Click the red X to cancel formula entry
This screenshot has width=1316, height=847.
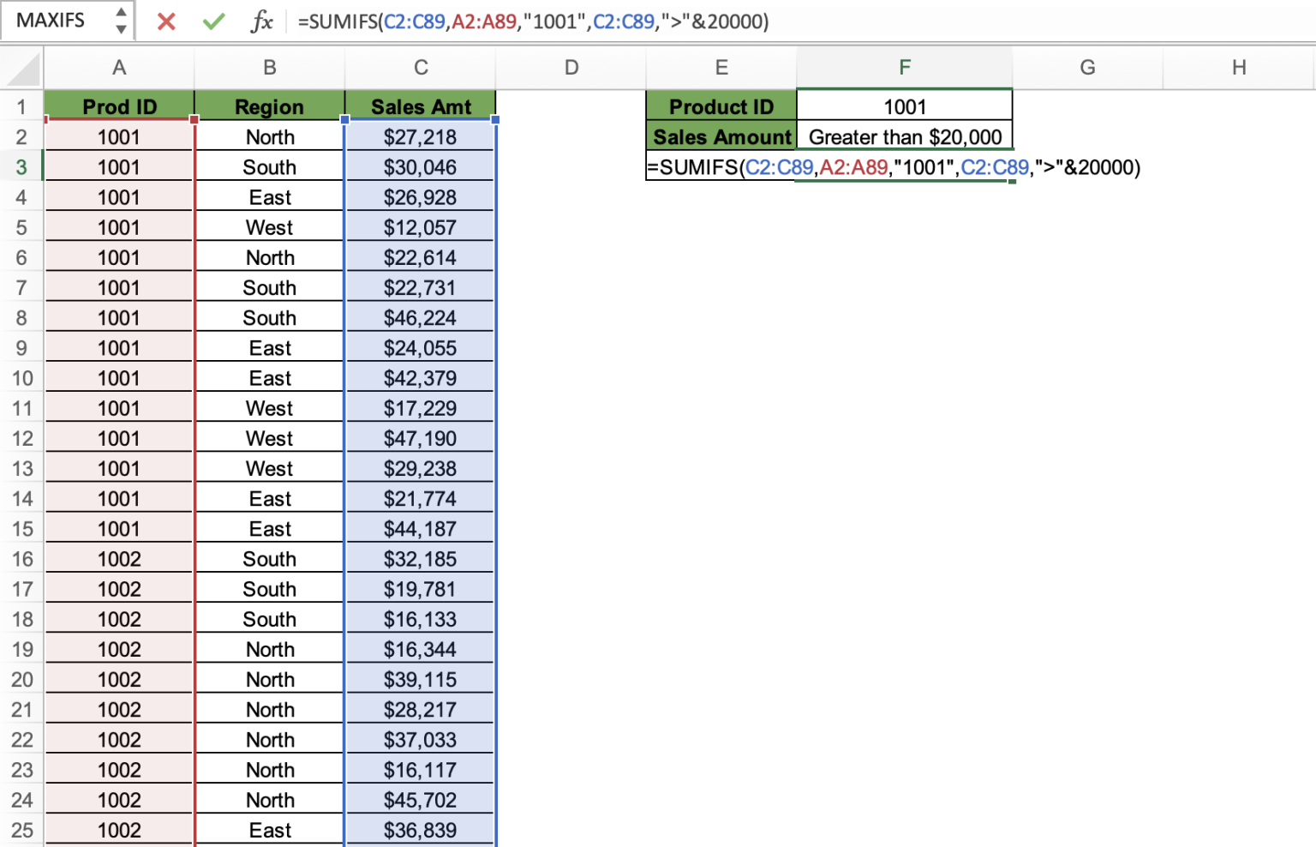[x=166, y=21]
